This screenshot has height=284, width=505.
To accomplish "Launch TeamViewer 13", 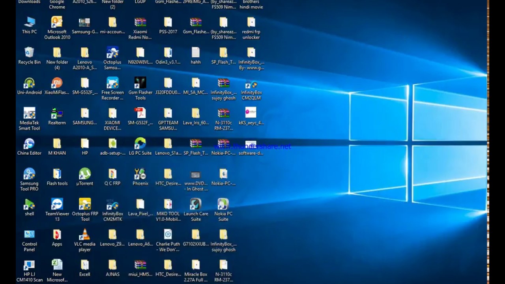I will [x=57, y=210].
